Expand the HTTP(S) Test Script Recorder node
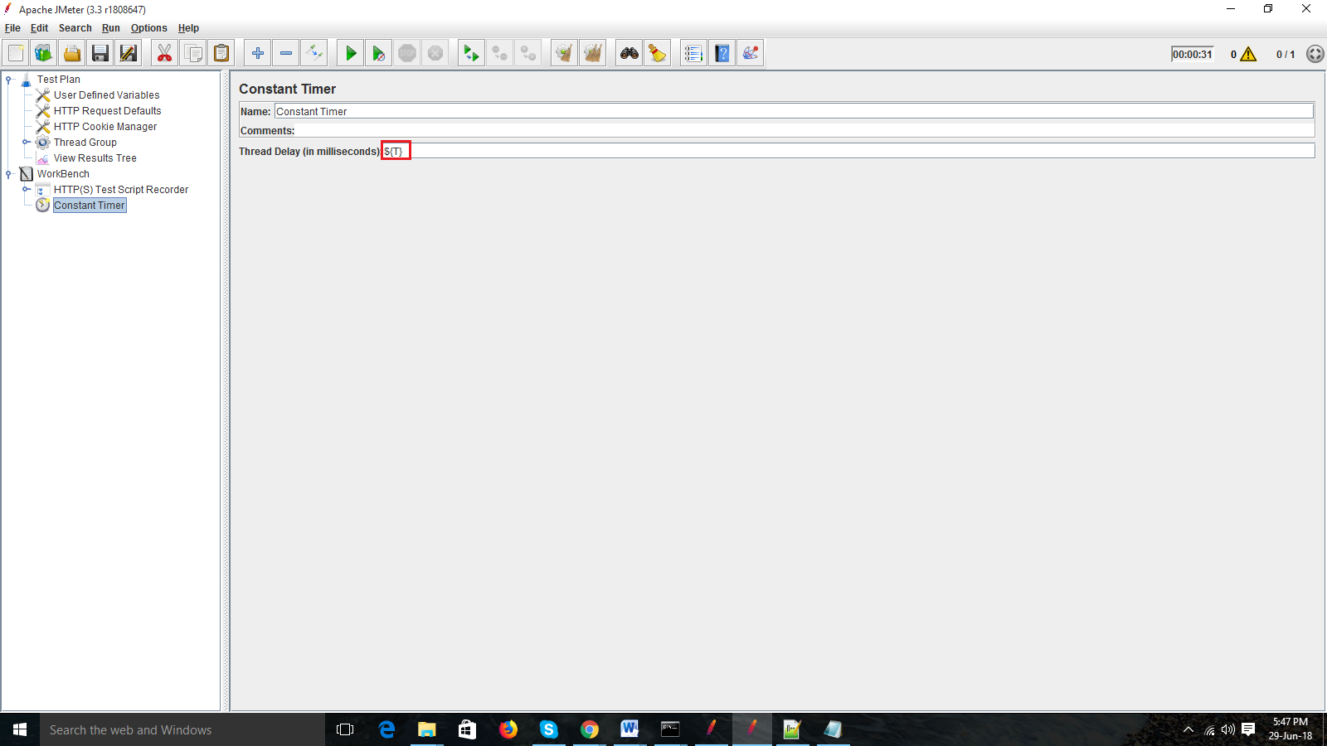The image size is (1327, 746). pyautogui.click(x=26, y=190)
